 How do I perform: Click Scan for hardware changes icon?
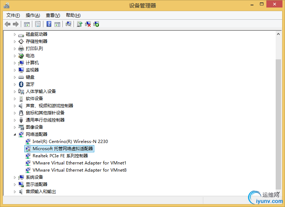coord(68,24)
